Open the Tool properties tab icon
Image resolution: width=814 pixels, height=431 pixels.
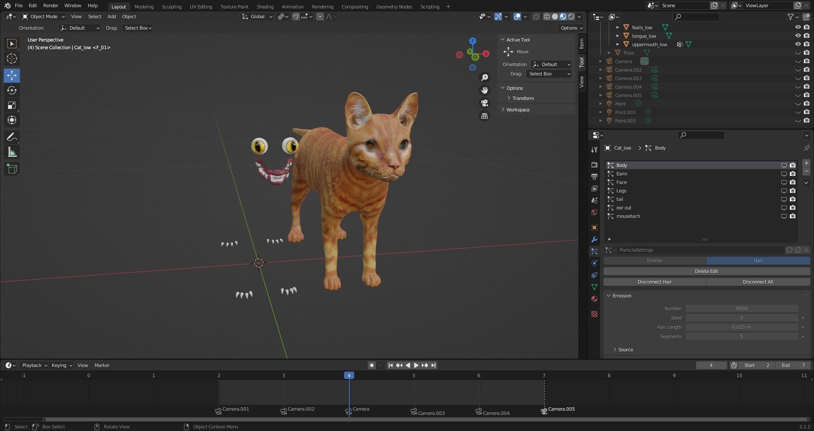[x=594, y=149]
